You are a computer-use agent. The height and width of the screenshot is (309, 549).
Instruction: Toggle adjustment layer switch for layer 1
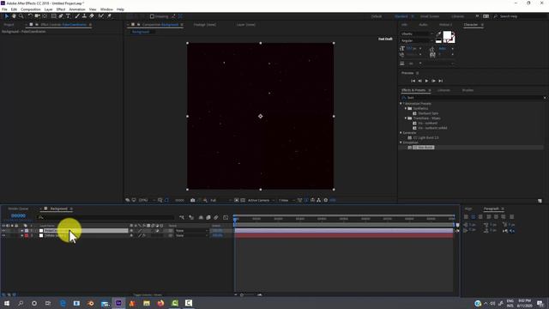click(x=157, y=231)
